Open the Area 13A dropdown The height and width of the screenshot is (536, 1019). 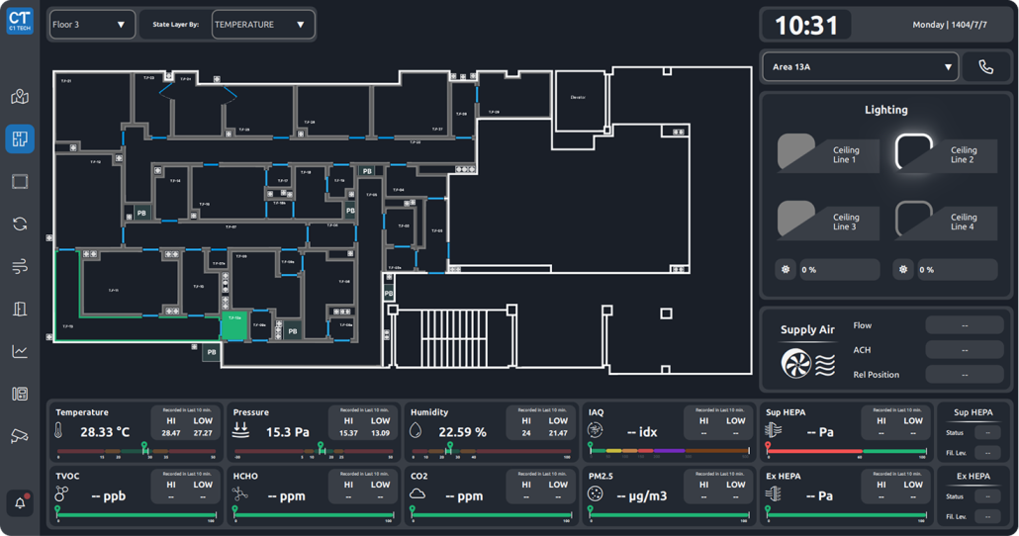pos(860,67)
